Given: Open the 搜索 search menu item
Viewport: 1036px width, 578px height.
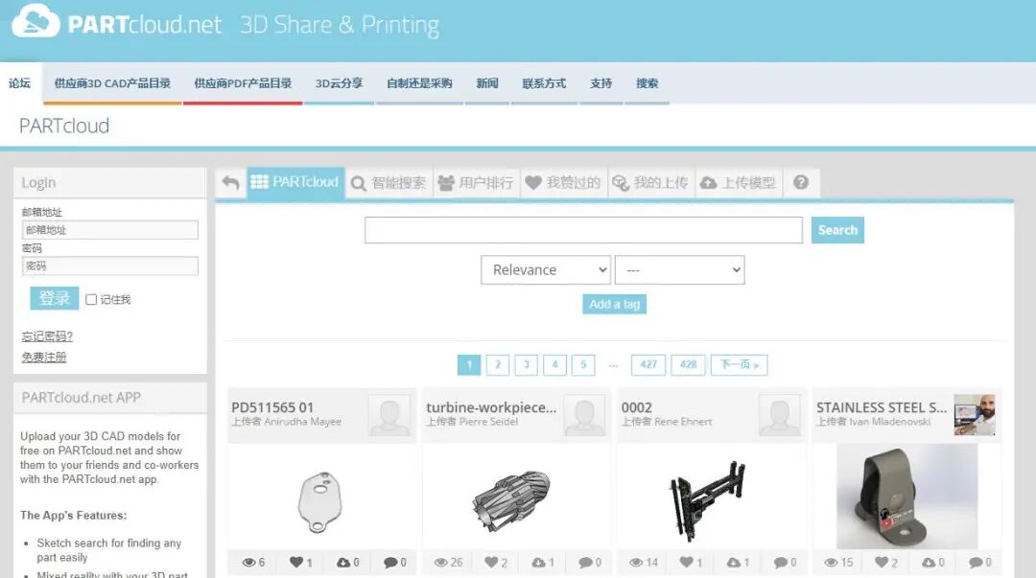Looking at the screenshot, I should (647, 83).
